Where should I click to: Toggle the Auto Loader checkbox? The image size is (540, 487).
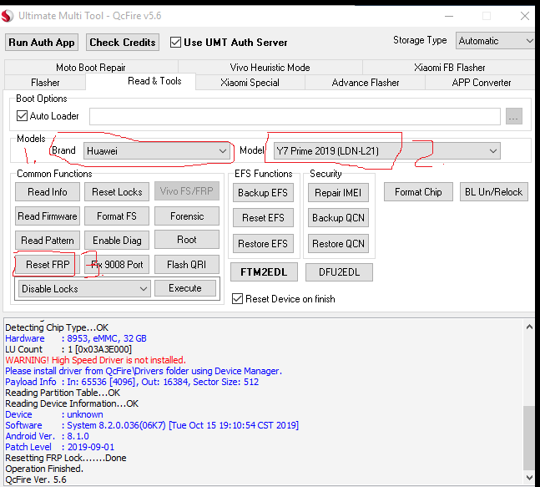pos(22,116)
